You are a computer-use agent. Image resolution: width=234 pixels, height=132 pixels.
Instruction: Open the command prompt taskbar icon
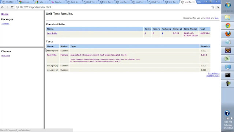coord(228,75)
